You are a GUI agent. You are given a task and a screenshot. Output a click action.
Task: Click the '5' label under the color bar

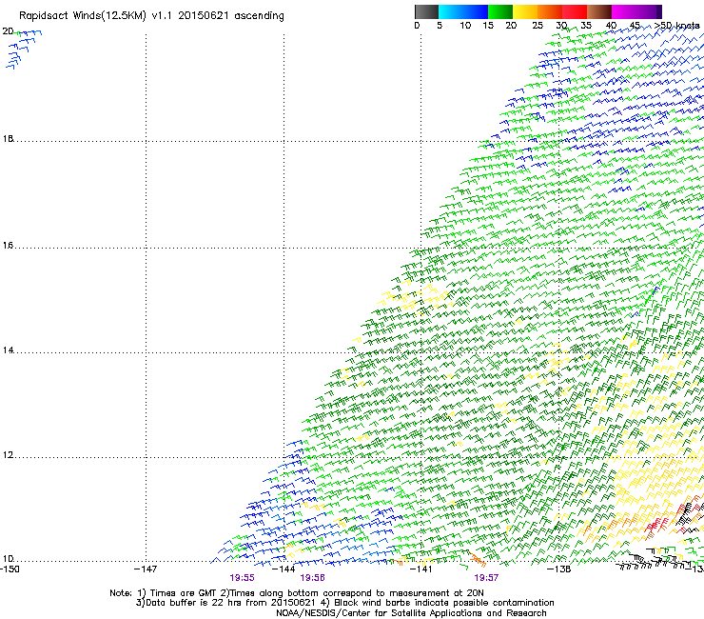click(x=440, y=26)
